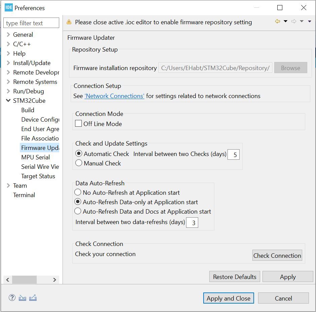Open the Build preferences page
The width and height of the screenshot is (316, 312).
28,110
